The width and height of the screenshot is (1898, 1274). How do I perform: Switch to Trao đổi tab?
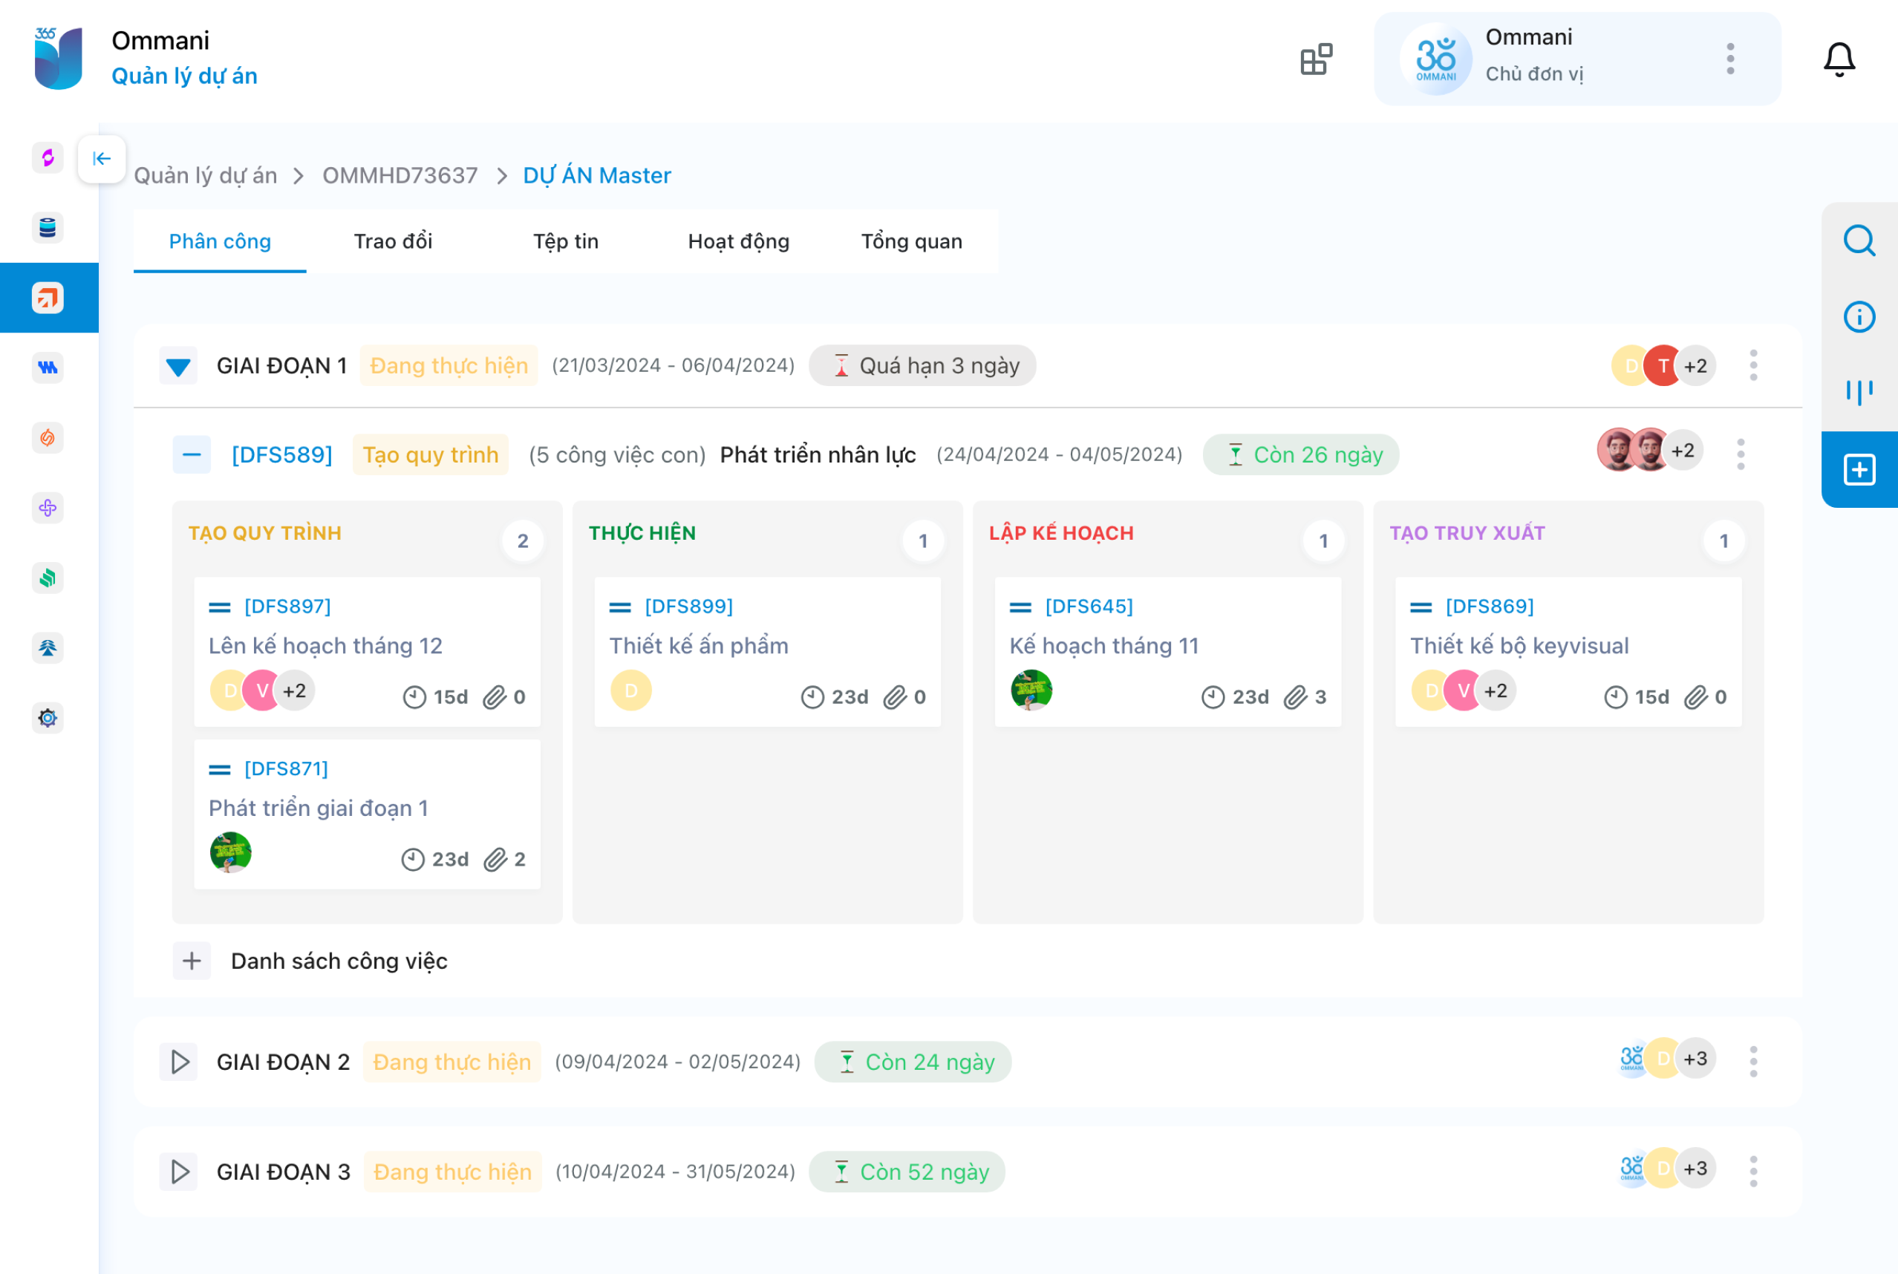pyautogui.click(x=392, y=241)
